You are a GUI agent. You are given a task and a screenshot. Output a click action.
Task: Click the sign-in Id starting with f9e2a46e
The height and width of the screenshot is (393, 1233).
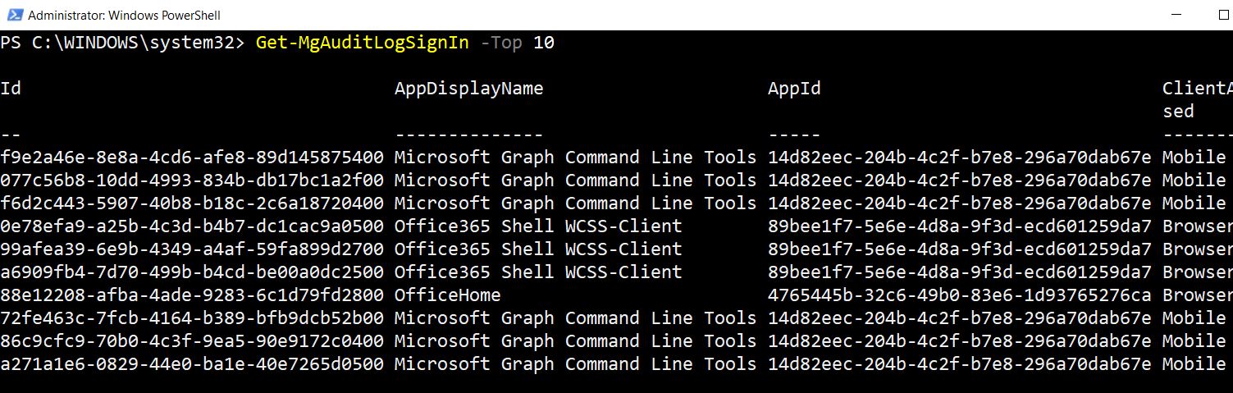192,158
